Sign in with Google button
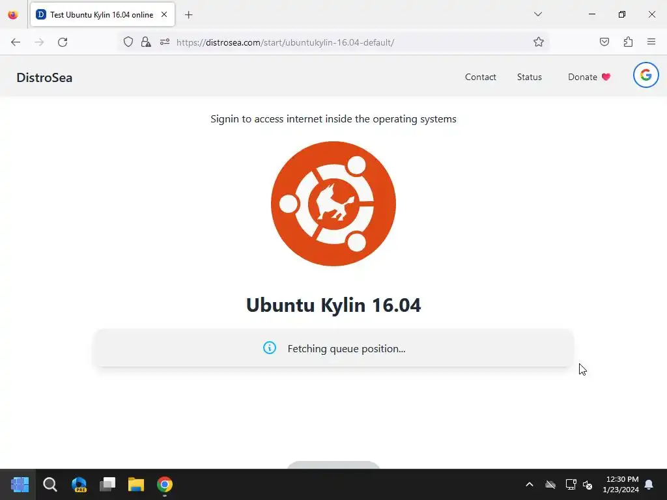This screenshot has height=500, width=667. [x=646, y=76]
